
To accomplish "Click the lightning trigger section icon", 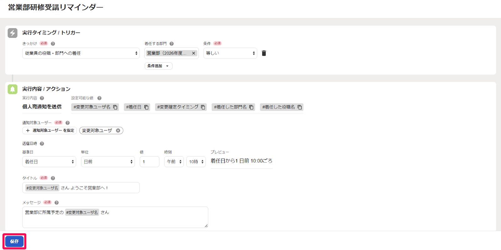I will point(13,33).
